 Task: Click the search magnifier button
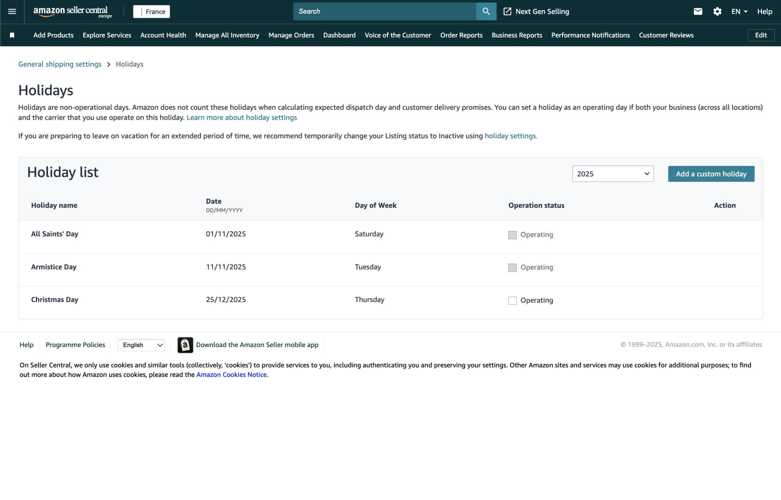tap(486, 12)
